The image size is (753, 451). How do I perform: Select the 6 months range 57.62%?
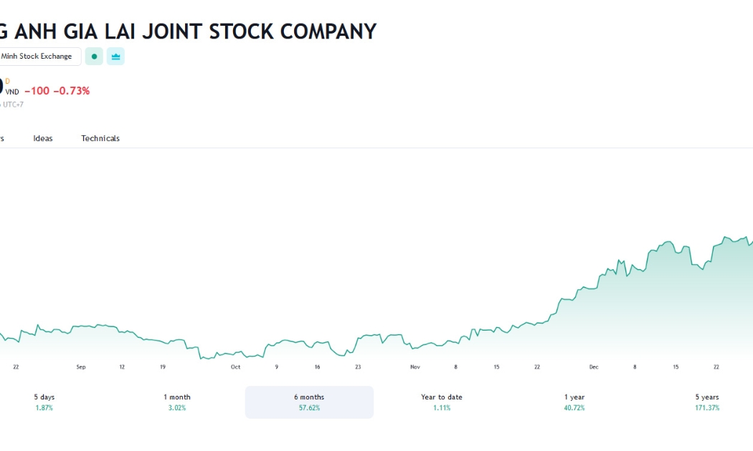click(309, 402)
